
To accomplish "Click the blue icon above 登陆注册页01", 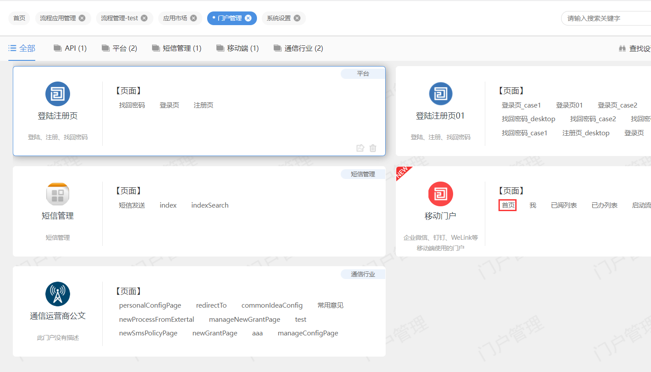I will tap(441, 94).
